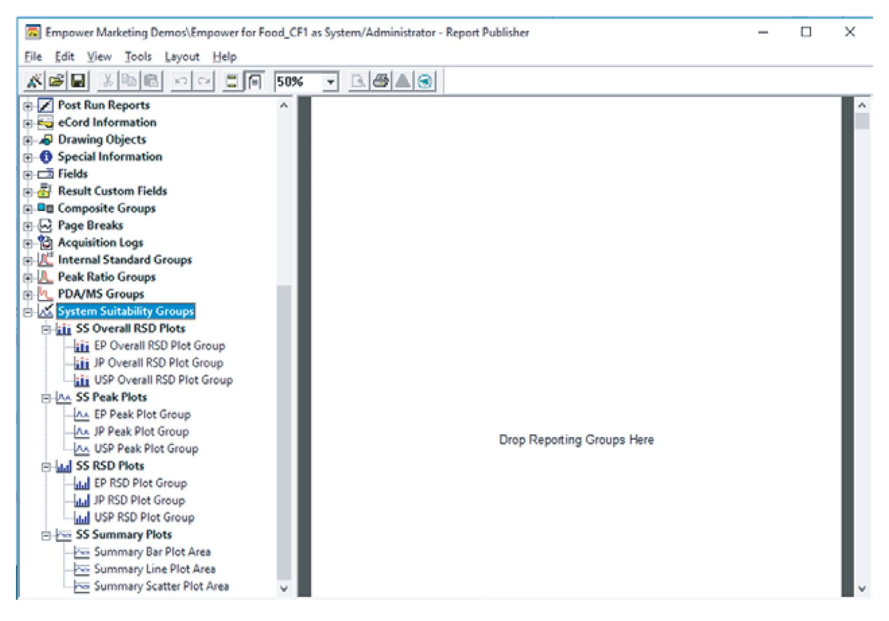Select Summary Line Plot Area
The image size is (889, 621).
(x=155, y=569)
